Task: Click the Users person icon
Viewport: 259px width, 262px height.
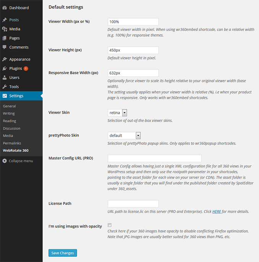Action: pos(5,78)
